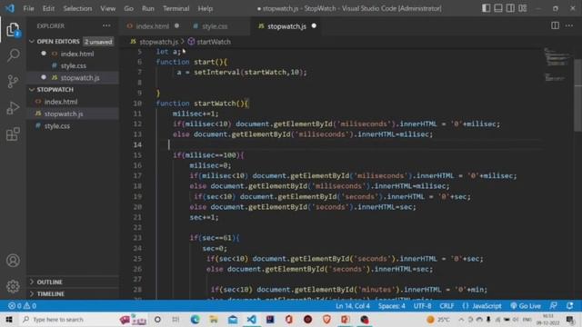The height and width of the screenshot is (327, 582).
Task: Select the stopwatch.js tab
Action: click(286, 26)
